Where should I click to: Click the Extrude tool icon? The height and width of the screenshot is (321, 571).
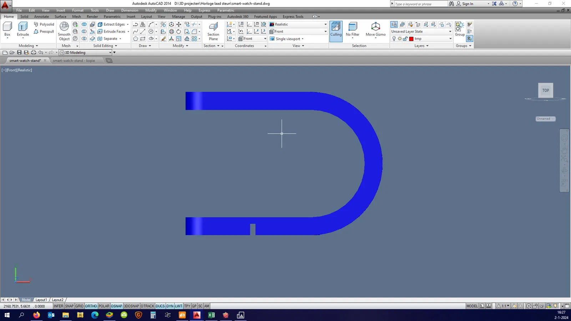23,29
